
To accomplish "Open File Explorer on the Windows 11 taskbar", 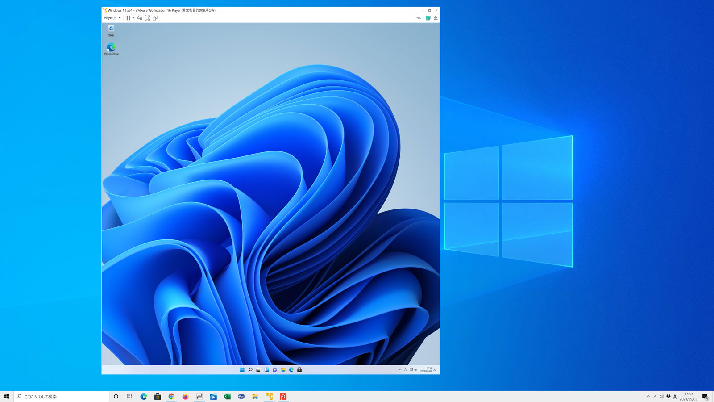I will [x=283, y=370].
